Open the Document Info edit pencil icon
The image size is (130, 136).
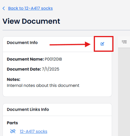tap(102, 44)
